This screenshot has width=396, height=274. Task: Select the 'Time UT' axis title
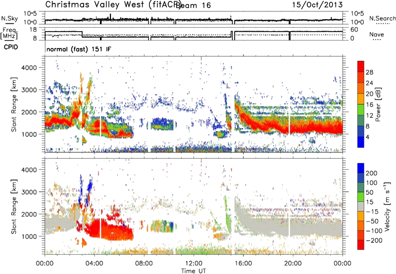tap(194, 271)
